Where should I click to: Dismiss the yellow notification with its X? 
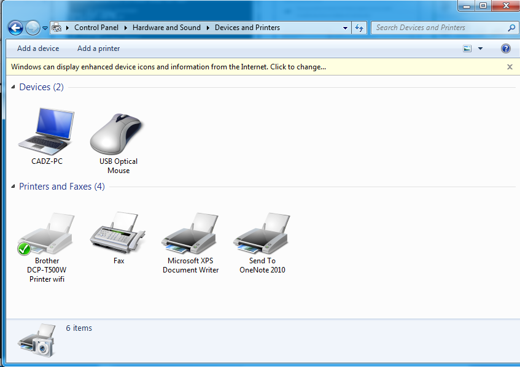510,67
